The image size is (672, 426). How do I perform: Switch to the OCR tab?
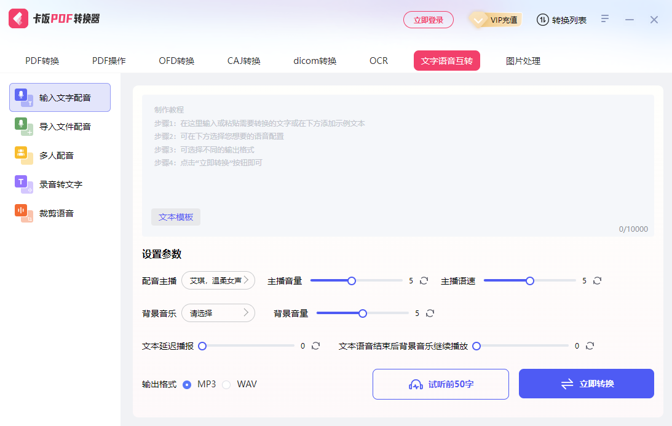(x=378, y=60)
